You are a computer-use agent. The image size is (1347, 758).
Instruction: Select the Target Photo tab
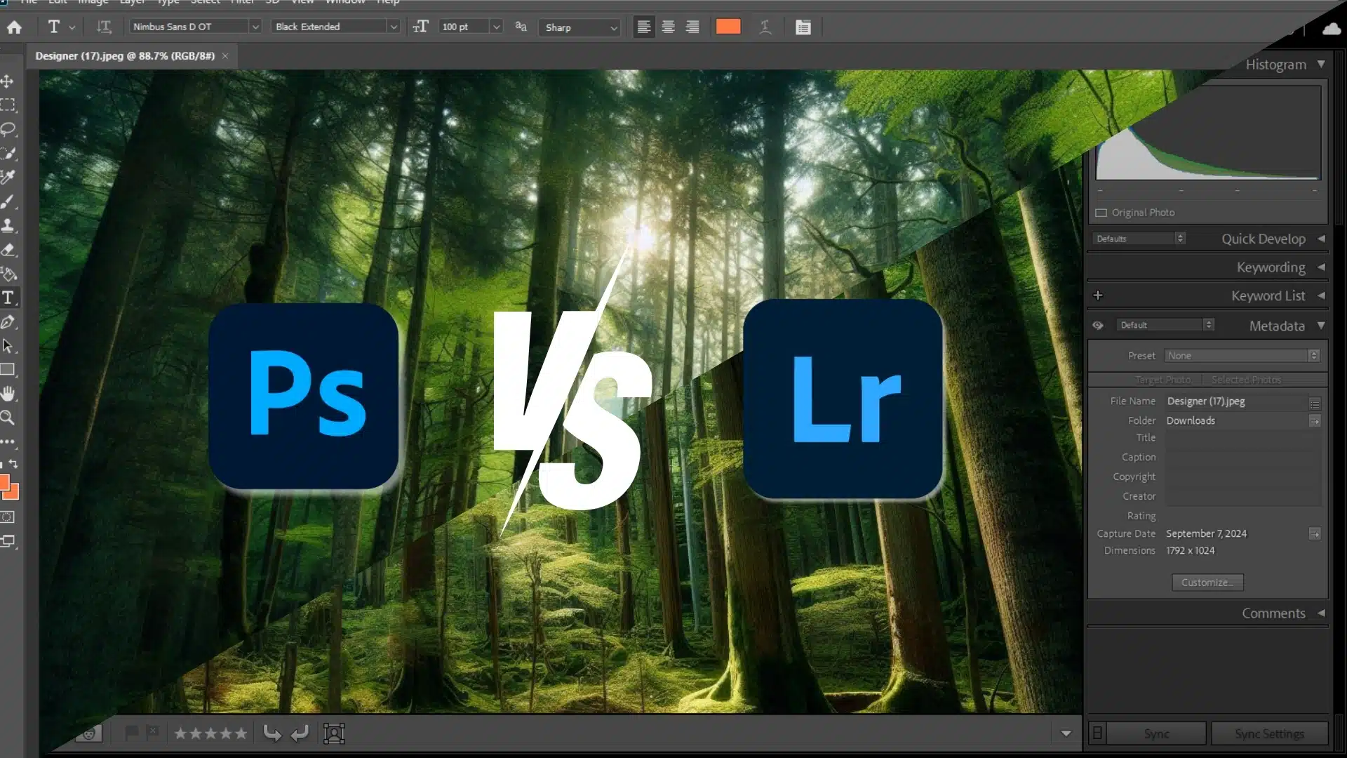1162,380
